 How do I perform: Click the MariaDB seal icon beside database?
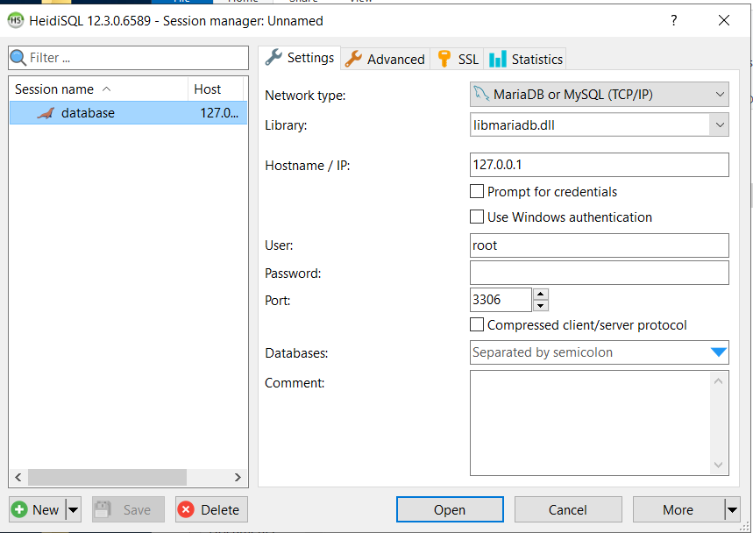46,113
